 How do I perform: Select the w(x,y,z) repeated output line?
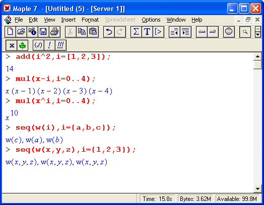tap(56, 162)
